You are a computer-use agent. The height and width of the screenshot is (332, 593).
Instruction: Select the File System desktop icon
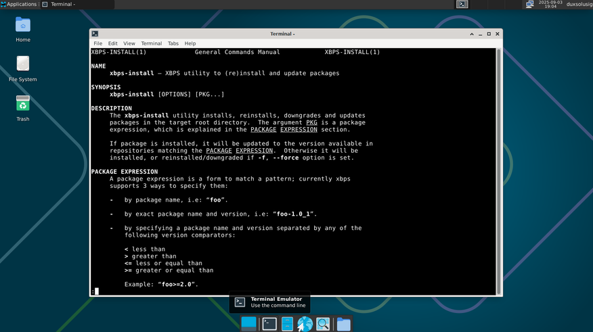pos(23,69)
